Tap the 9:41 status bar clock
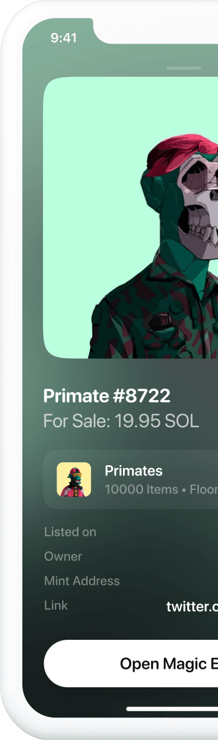 tap(63, 38)
